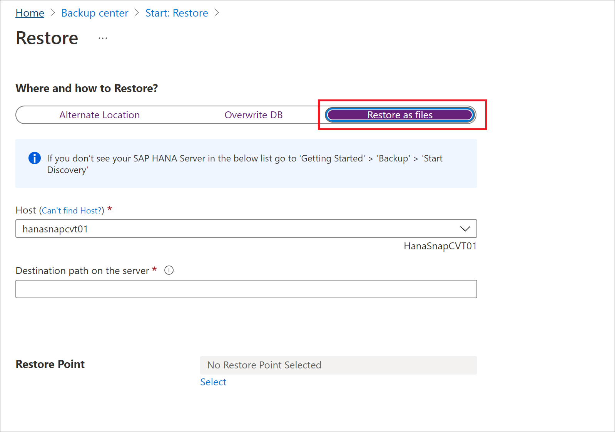
Task: Click the destination path info tooltip icon
Action: point(169,270)
